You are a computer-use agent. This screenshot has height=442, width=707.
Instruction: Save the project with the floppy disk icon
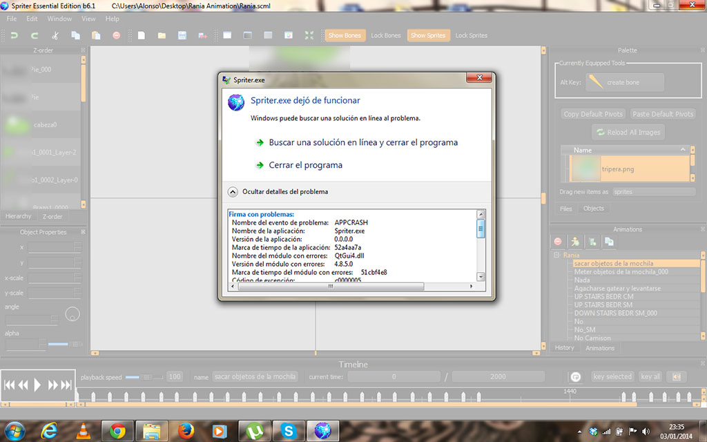[182, 35]
